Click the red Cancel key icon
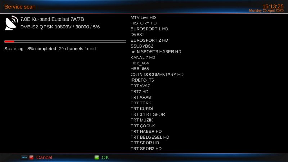 tap(31, 157)
